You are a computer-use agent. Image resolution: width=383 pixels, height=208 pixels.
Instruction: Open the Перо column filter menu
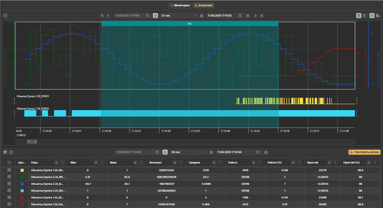click(56, 162)
